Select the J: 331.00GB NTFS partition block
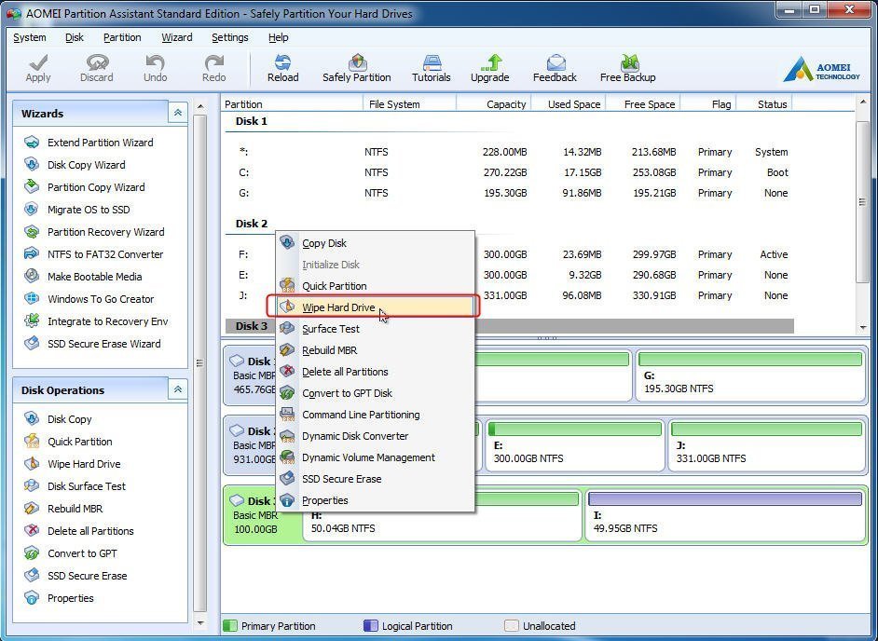878x641 pixels. (x=767, y=445)
